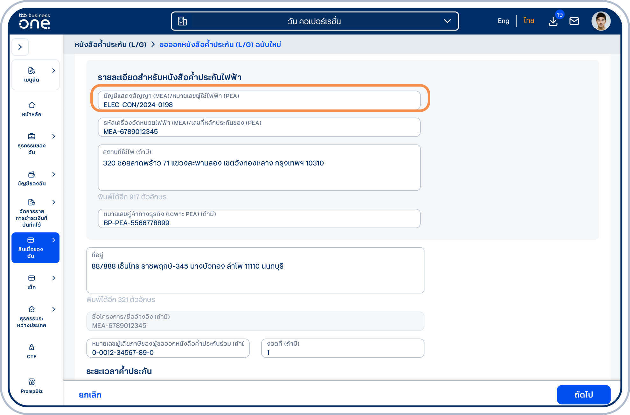Click the หนังสือค้ำประกัน (L/G) breadcrumb
630x415 pixels.
110,45
